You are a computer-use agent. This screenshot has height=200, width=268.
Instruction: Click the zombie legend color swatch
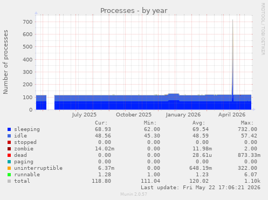pos(9,149)
